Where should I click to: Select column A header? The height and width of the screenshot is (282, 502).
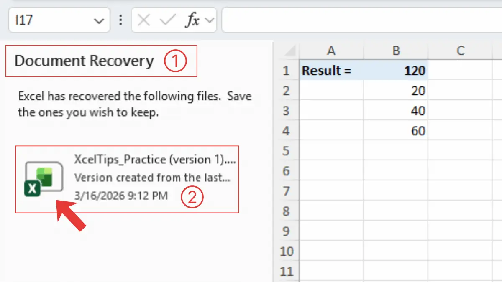(331, 51)
